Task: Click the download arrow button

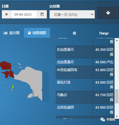Action: click(108, 13)
